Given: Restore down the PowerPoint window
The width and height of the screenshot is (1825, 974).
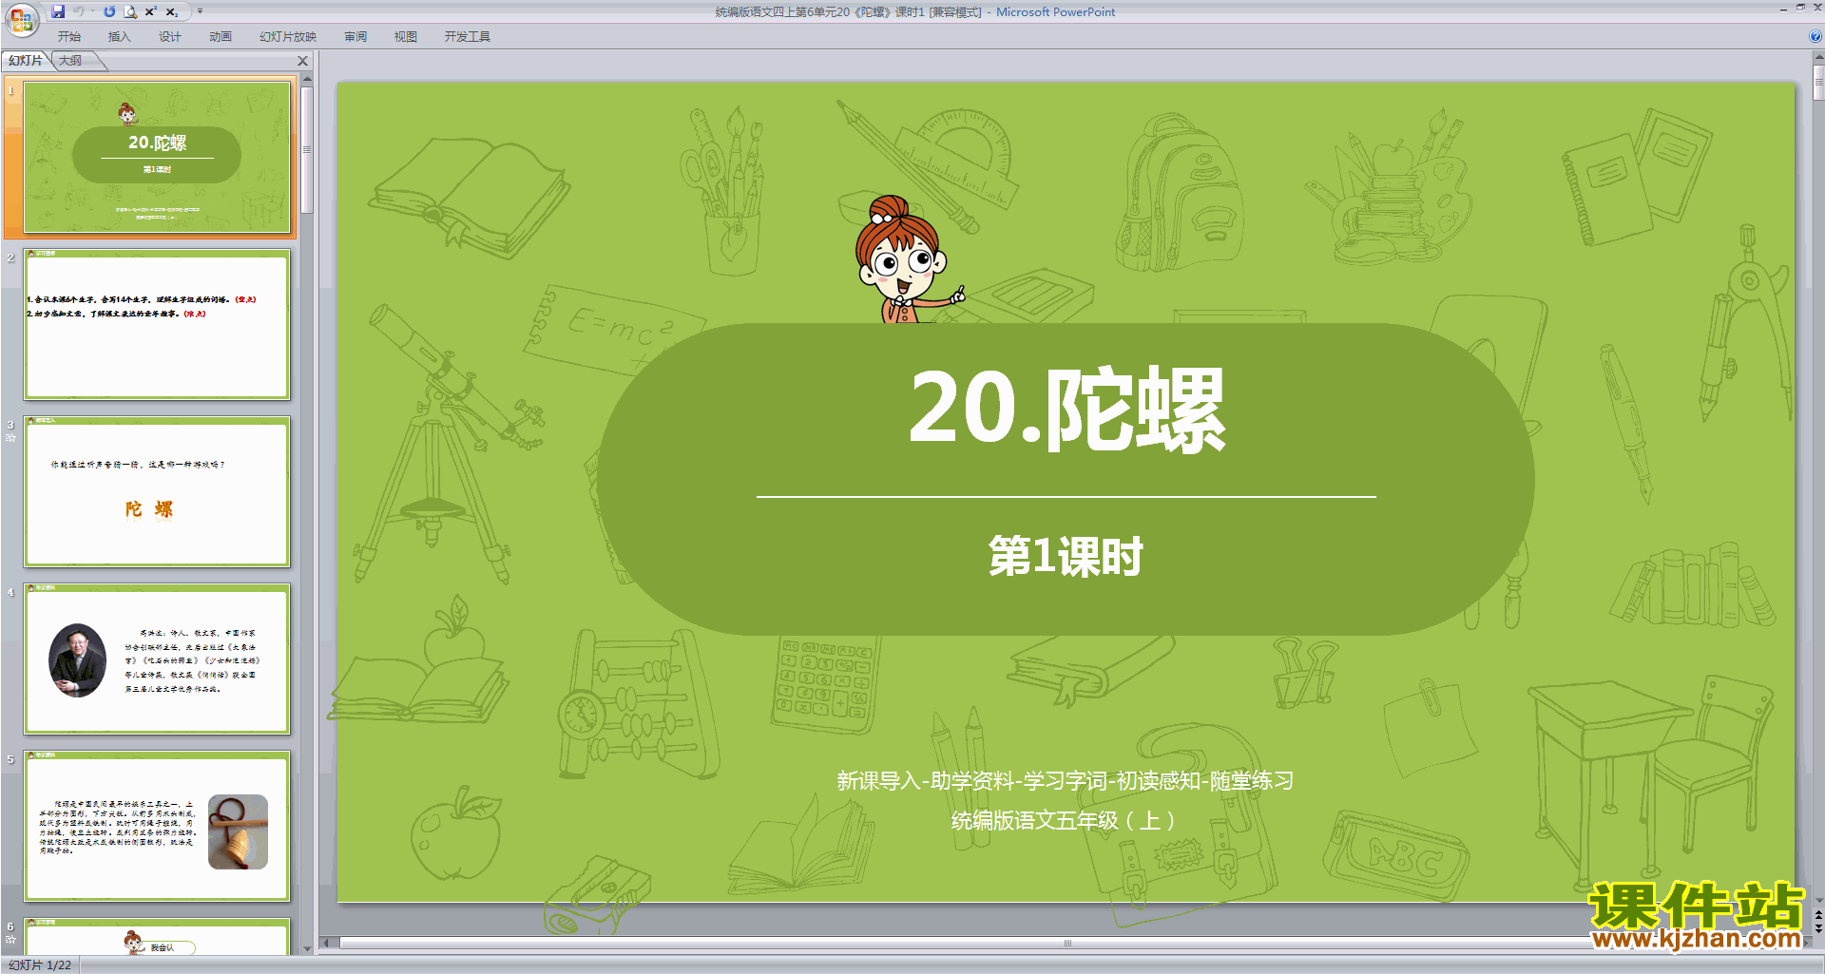Looking at the screenshot, I should pos(1800,8).
